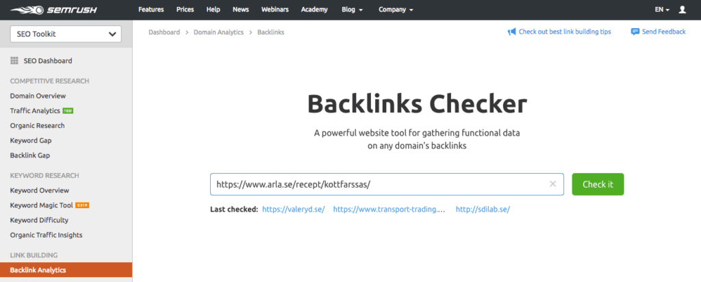Clear the URL input with X icon
The image size is (701, 282).
pyautogui.click(x=553, y=184)
